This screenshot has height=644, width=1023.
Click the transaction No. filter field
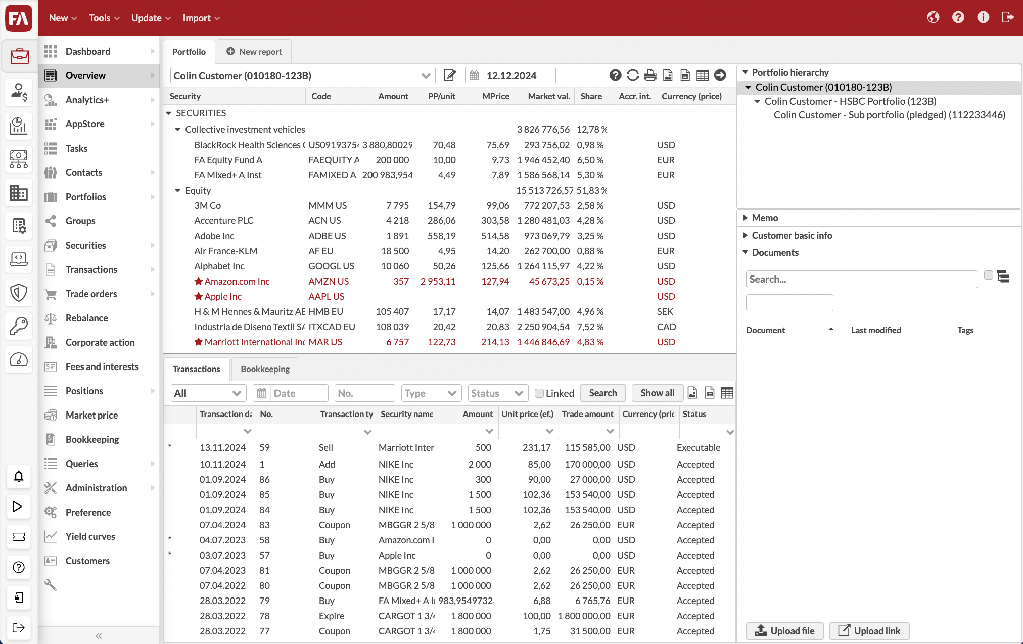(364, 393)
